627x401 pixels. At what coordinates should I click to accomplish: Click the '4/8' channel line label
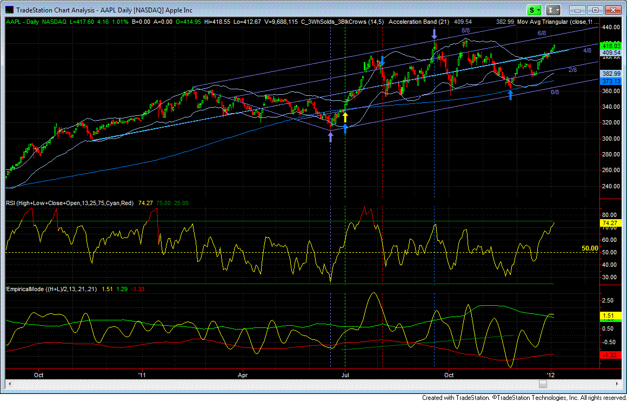[587, 50]
